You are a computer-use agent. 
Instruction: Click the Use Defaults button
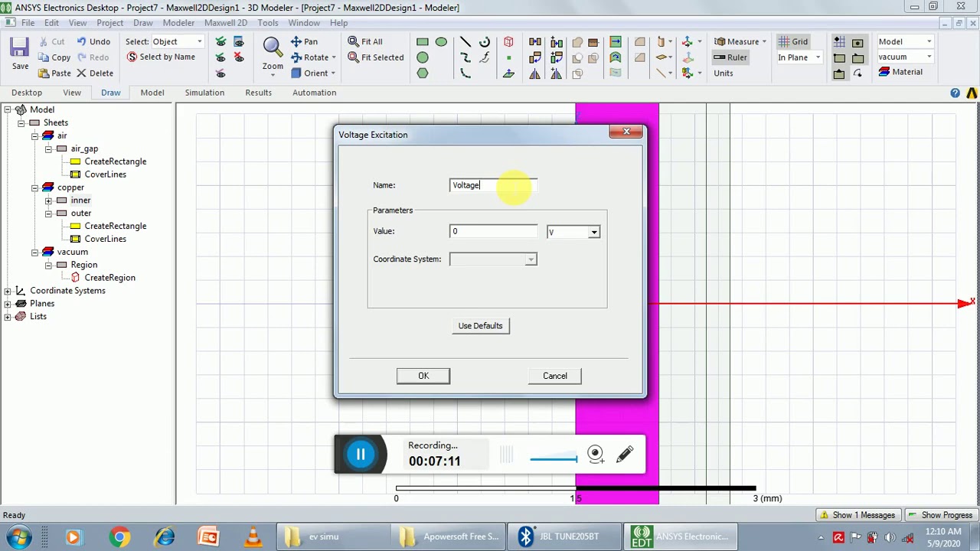pos(480,326)
